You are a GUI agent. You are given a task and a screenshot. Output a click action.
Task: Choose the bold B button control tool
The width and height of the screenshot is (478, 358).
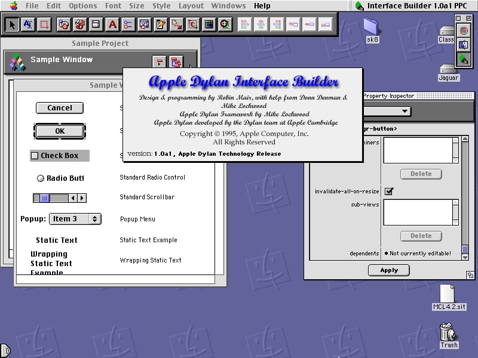80,24
